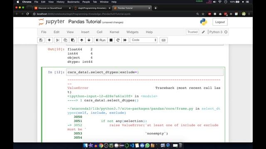Open the Edit menu in Jupyter
Screen dimensions: 266x149
coord(57,32)
